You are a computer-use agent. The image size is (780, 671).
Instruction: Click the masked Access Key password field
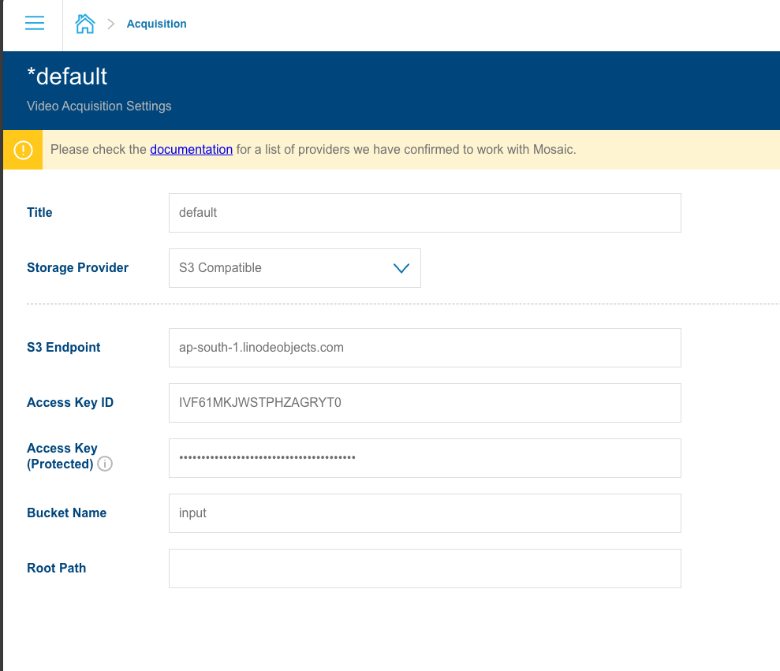tap(424, 458)
